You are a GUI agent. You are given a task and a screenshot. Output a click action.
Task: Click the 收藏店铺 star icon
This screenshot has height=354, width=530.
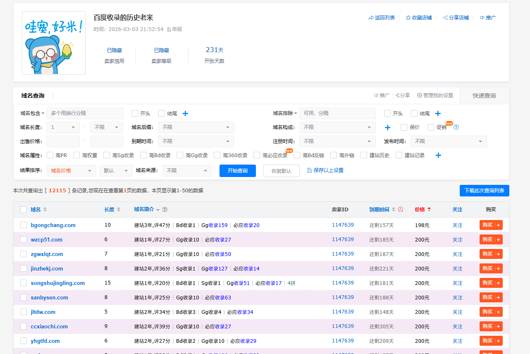point(408,18)
